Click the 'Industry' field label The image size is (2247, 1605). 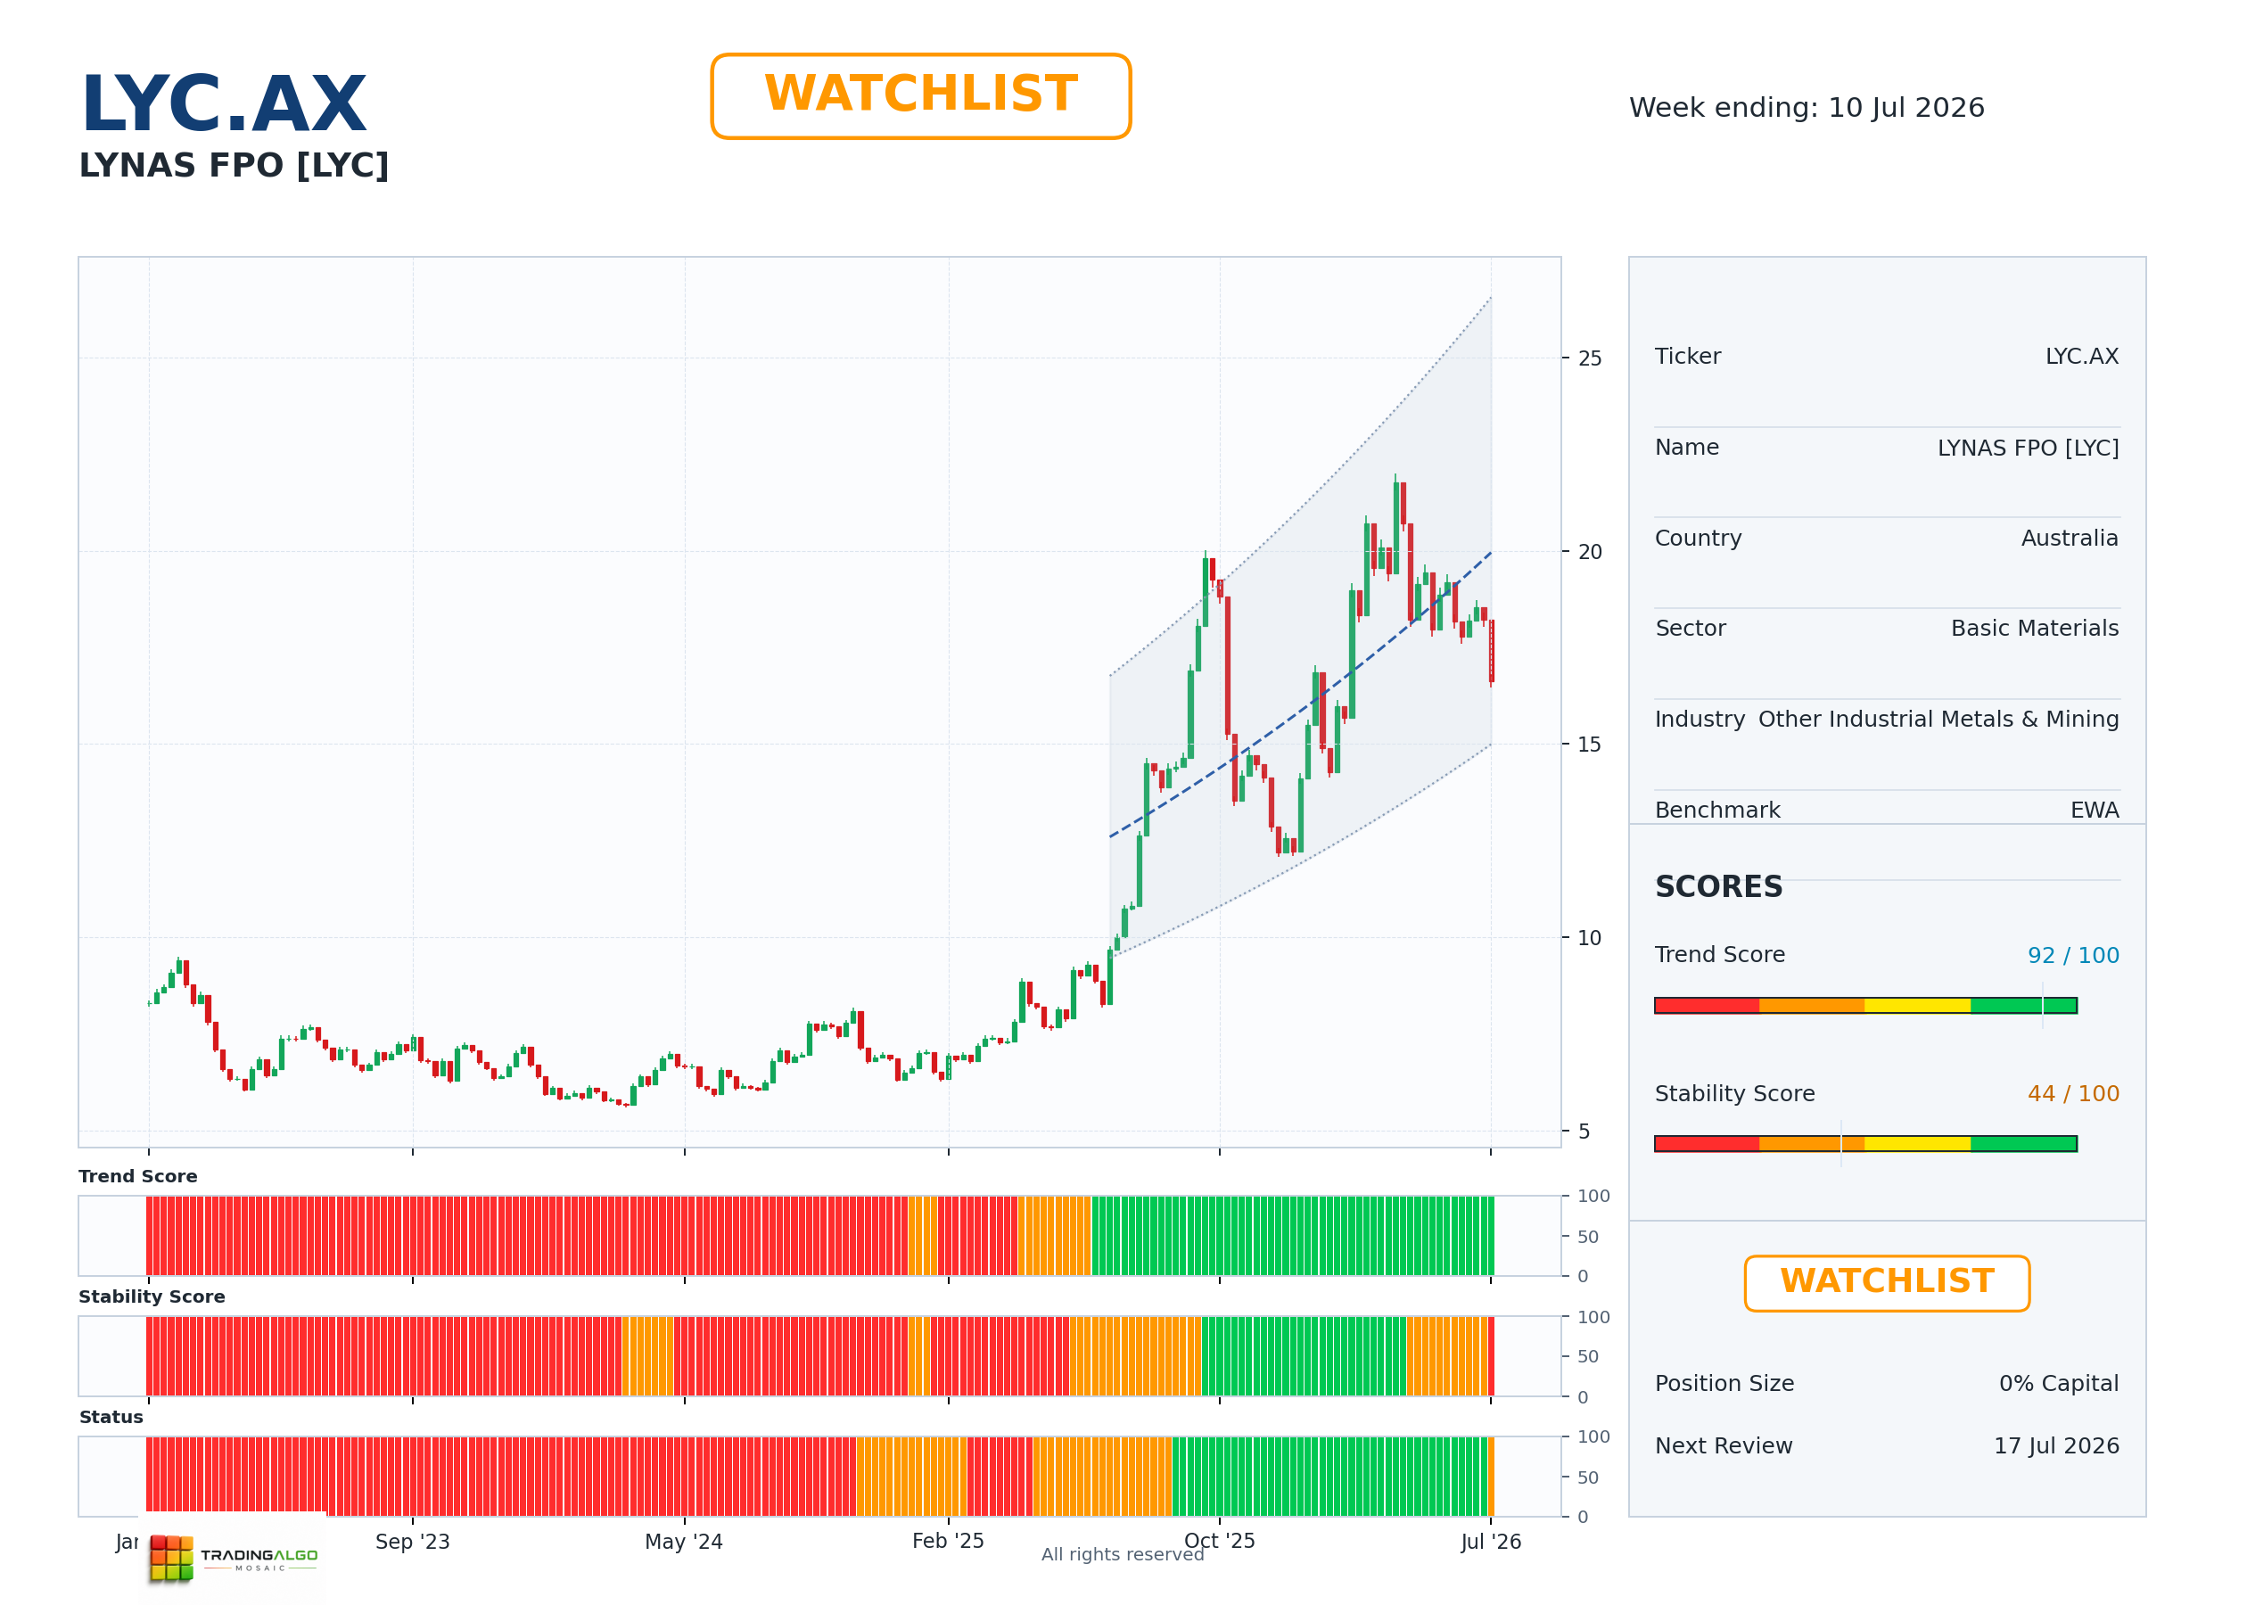click(1700, 719)
